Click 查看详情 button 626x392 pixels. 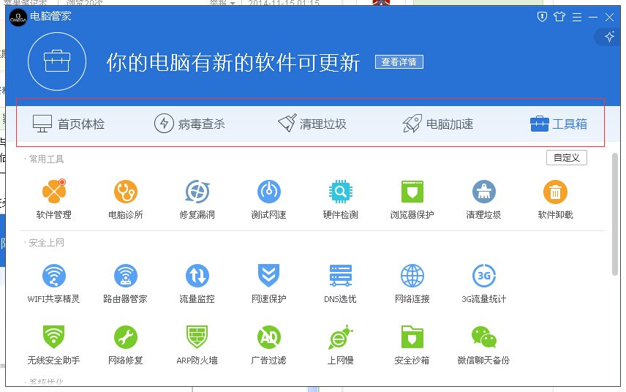pos(399,62)
